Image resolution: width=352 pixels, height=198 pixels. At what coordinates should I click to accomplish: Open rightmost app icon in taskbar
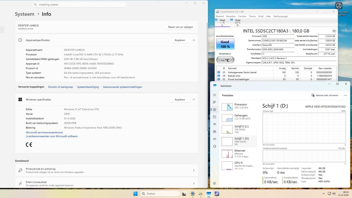tap(217, 194)
